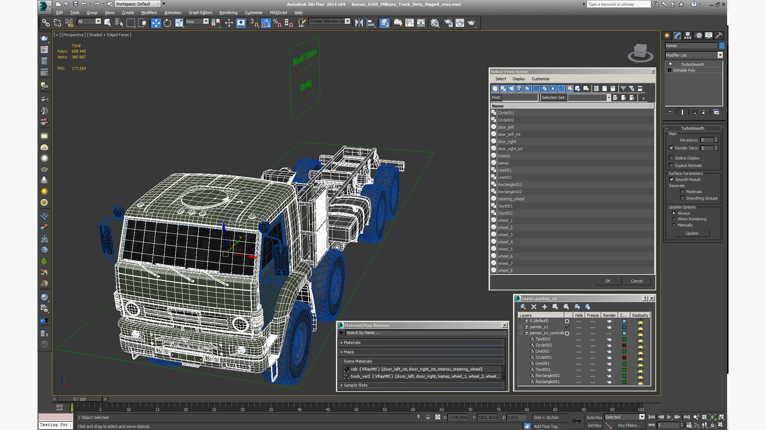Switch to Create command panel tab
The height and width of the screenshot is (430, 766).
coord(667,35)
